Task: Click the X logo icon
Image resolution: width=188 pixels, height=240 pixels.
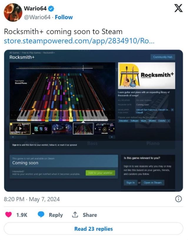Action: pos(178,8)
